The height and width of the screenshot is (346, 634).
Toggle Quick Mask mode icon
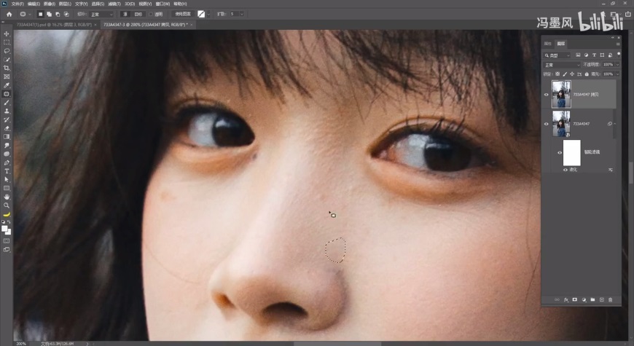(7, 241)
